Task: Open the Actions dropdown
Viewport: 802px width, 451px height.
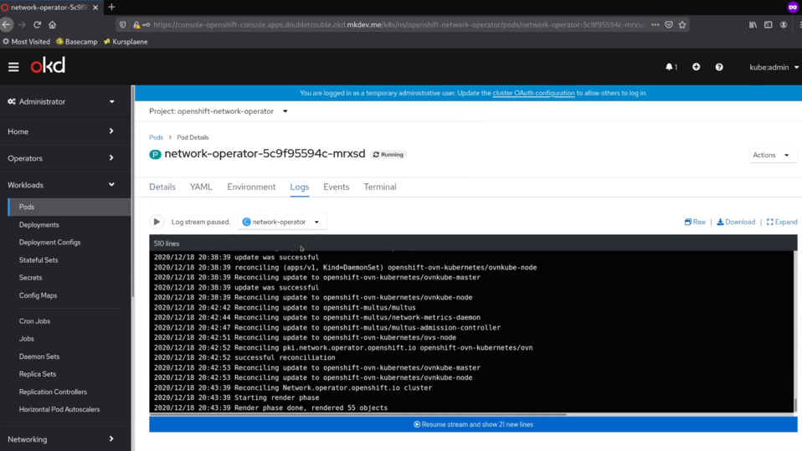Action: 771,155
